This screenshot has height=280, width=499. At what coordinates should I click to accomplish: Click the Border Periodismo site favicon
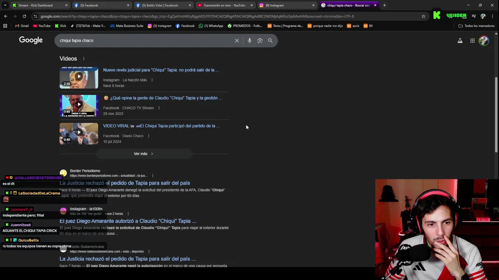point(63,173)
